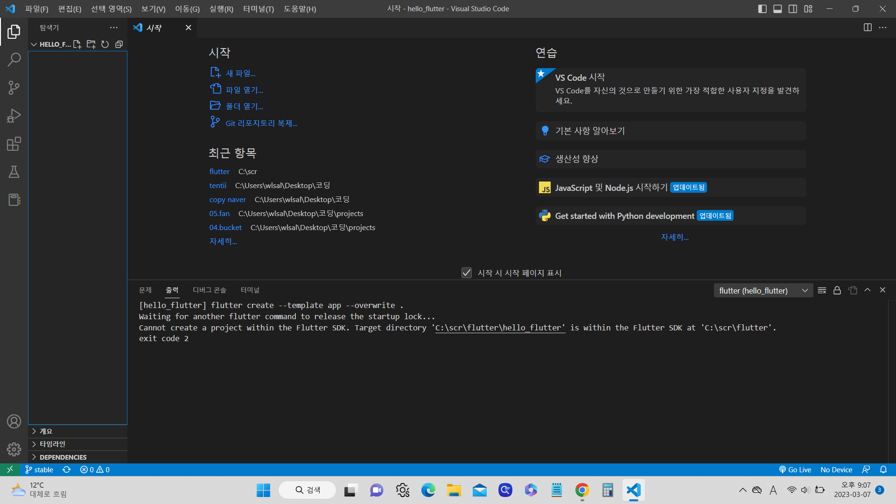Open the Testing flask view
The height and width of the screenshot is (504, 896).
14,172
